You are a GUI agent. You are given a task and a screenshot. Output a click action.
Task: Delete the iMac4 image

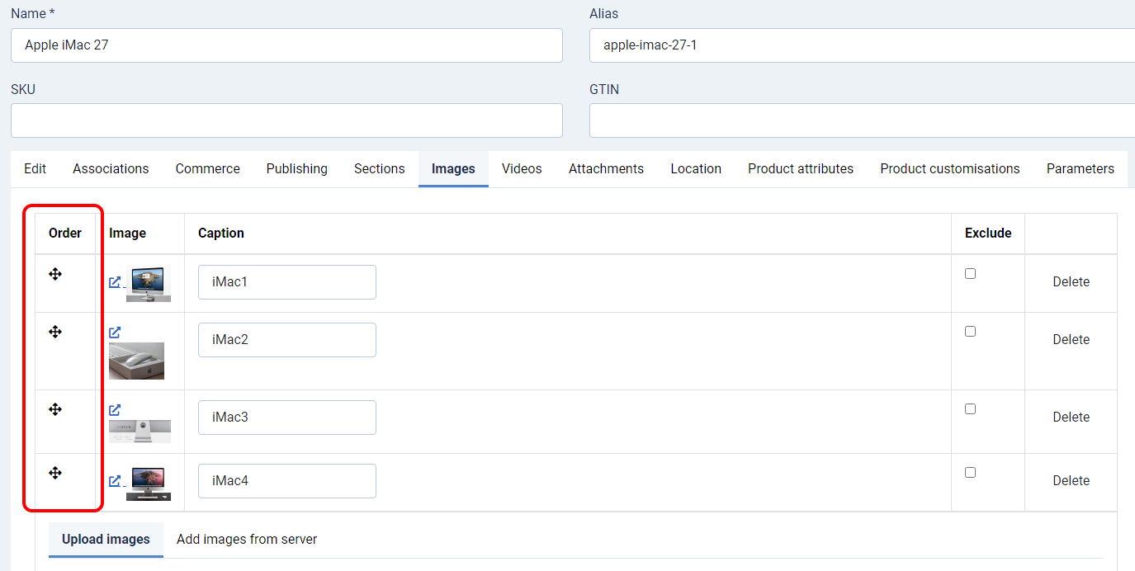(1071, 481)
